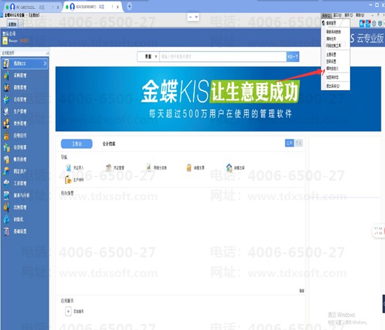Screen dimensions: 385x330
Task: Open the 采购管理 purchasing module icon
Action: [7, 75]
